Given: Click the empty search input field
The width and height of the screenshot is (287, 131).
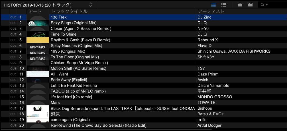Looking at the screenshot, I should click(277, 5).
